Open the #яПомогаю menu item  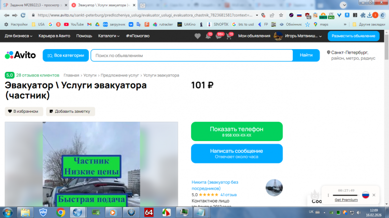coord(138,36)
